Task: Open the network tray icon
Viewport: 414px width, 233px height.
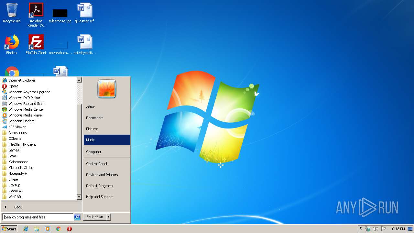Action: coord(368,229)
